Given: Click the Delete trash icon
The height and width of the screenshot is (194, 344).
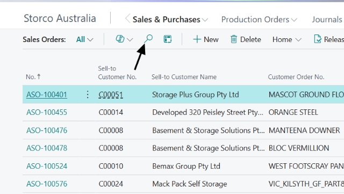Looking at the screenshot, I should [234, 39].
